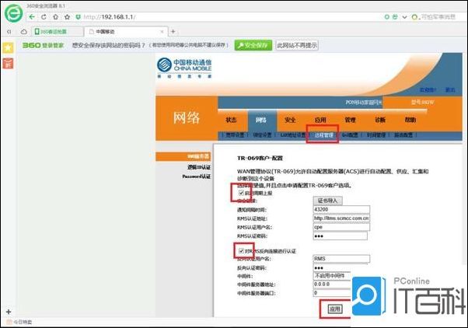
Task: Click the RMS认证地址 URL field
Action: point(341,218)
